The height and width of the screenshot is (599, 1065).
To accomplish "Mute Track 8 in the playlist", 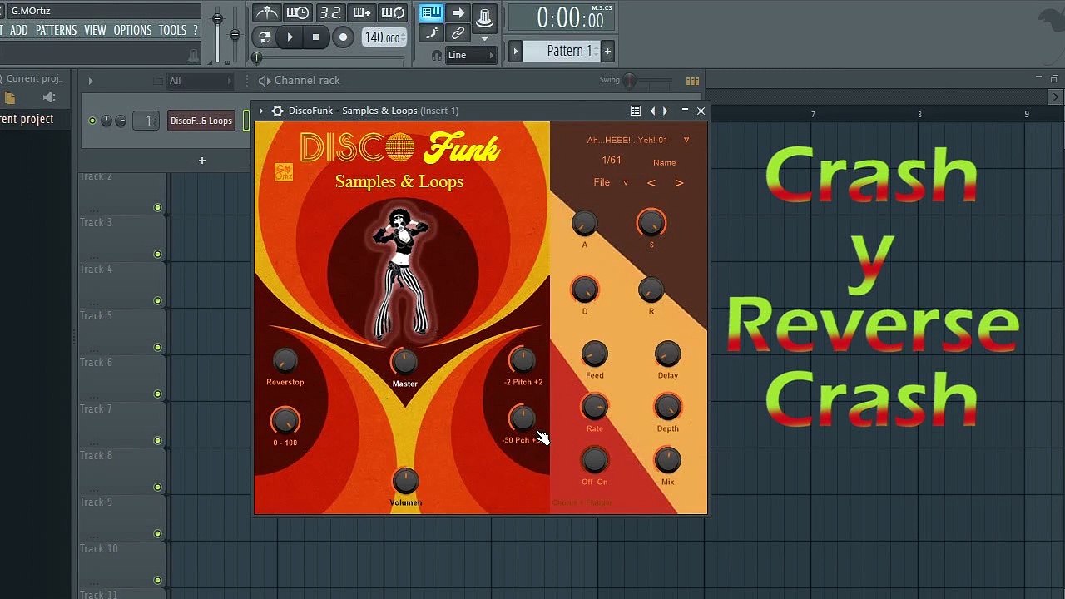I will (x=157, y=488).
